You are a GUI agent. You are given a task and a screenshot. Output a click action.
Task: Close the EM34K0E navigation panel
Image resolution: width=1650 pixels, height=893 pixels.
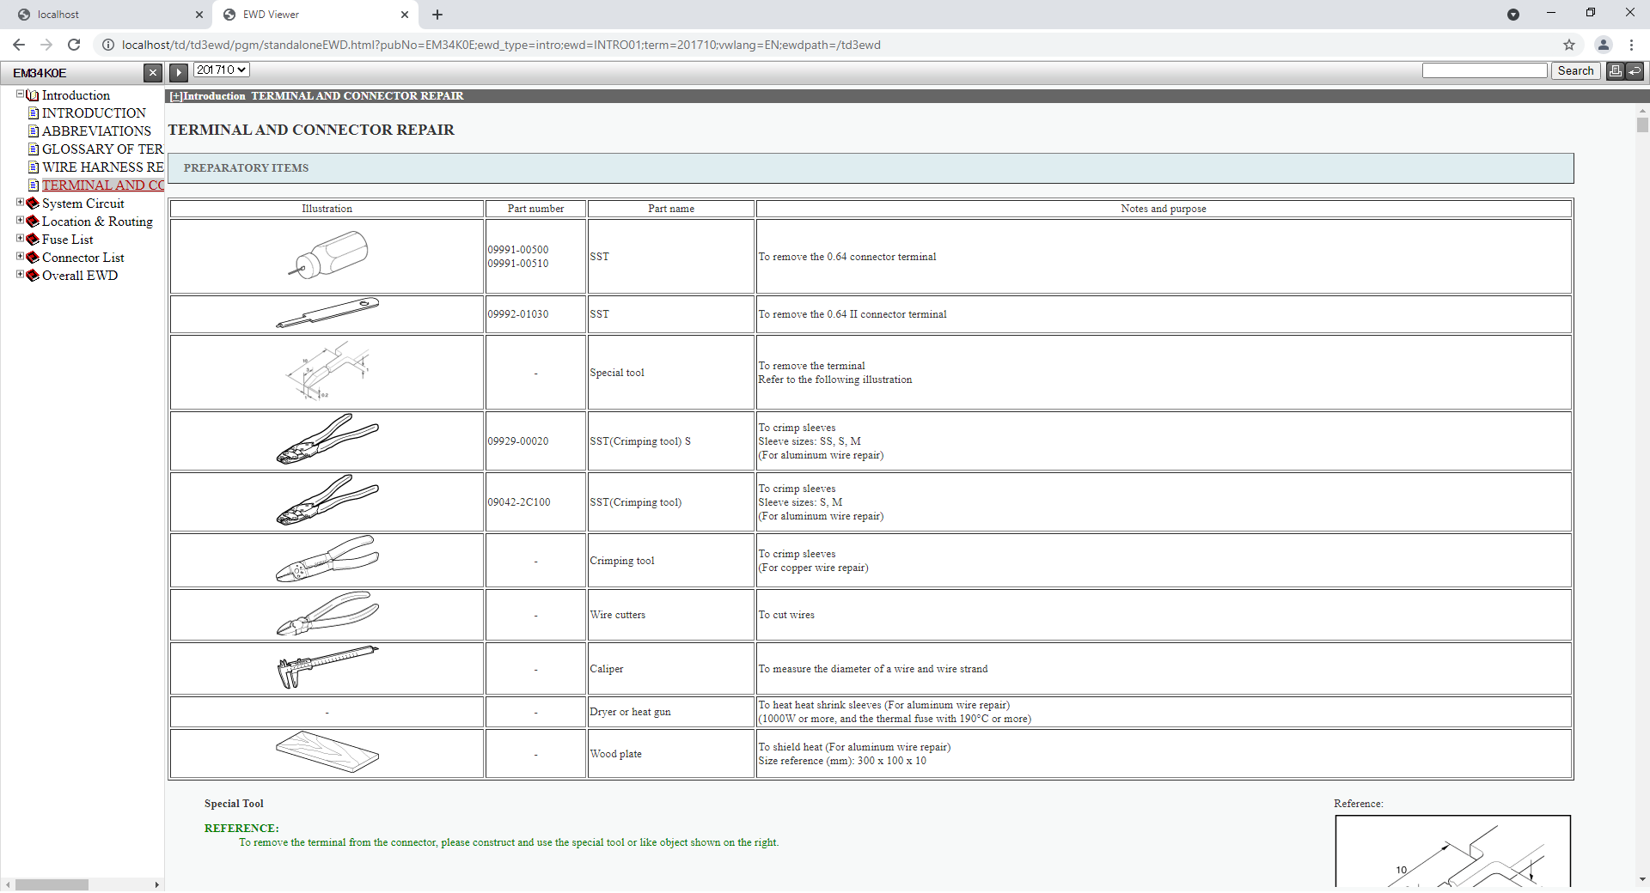click(153, 73)
